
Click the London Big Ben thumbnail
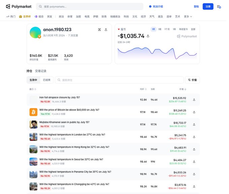pyautogui.click(x=33, y=137)
